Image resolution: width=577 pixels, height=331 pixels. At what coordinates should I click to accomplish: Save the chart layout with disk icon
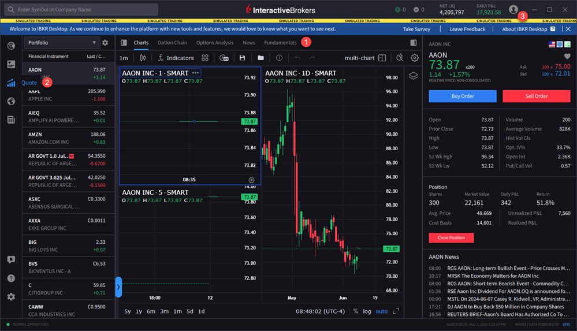(x=242, y=58)
